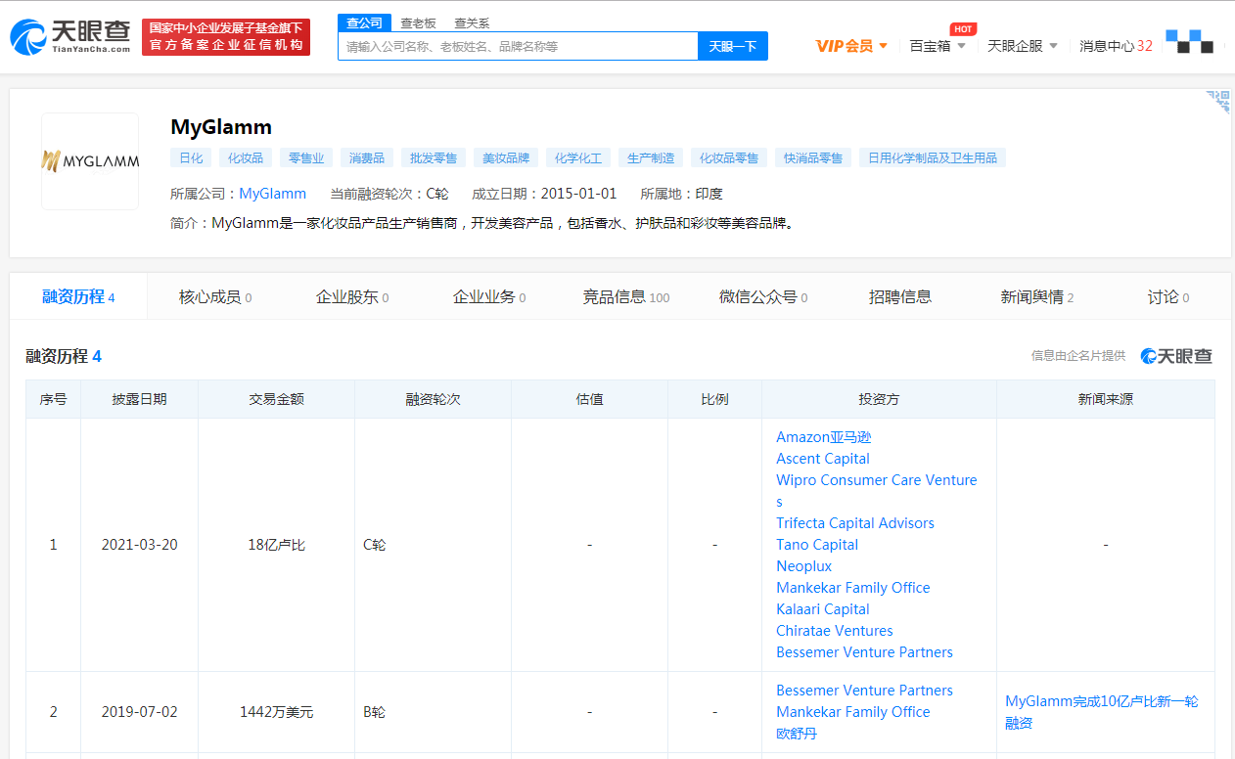Click the user avatar icon
Viewport: 1235px width, 759px height.
[1189, 41]
